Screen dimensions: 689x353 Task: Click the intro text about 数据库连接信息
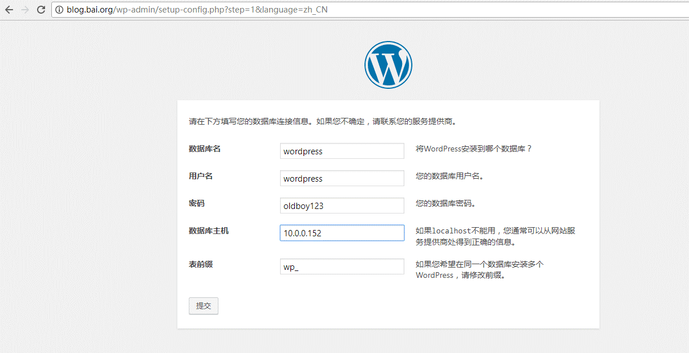[x=323, y=121]
